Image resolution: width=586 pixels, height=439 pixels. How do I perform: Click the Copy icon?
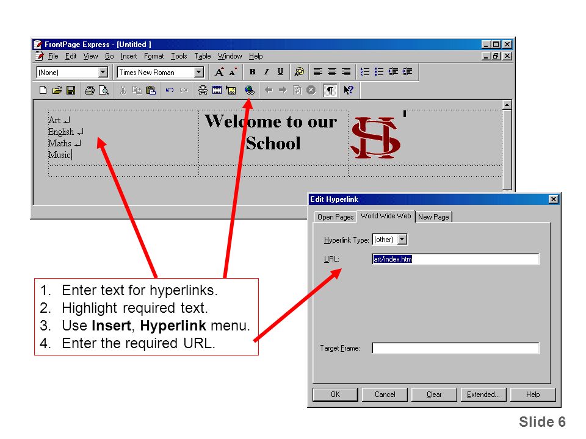(x=137, y=90)
